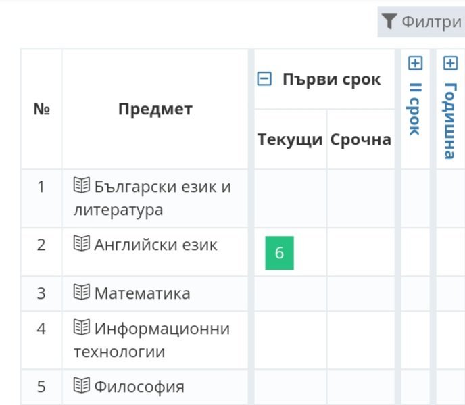Click the book icon beside Английски език
465x405 pixels.
pyautogui.click(x=82, y=244)
